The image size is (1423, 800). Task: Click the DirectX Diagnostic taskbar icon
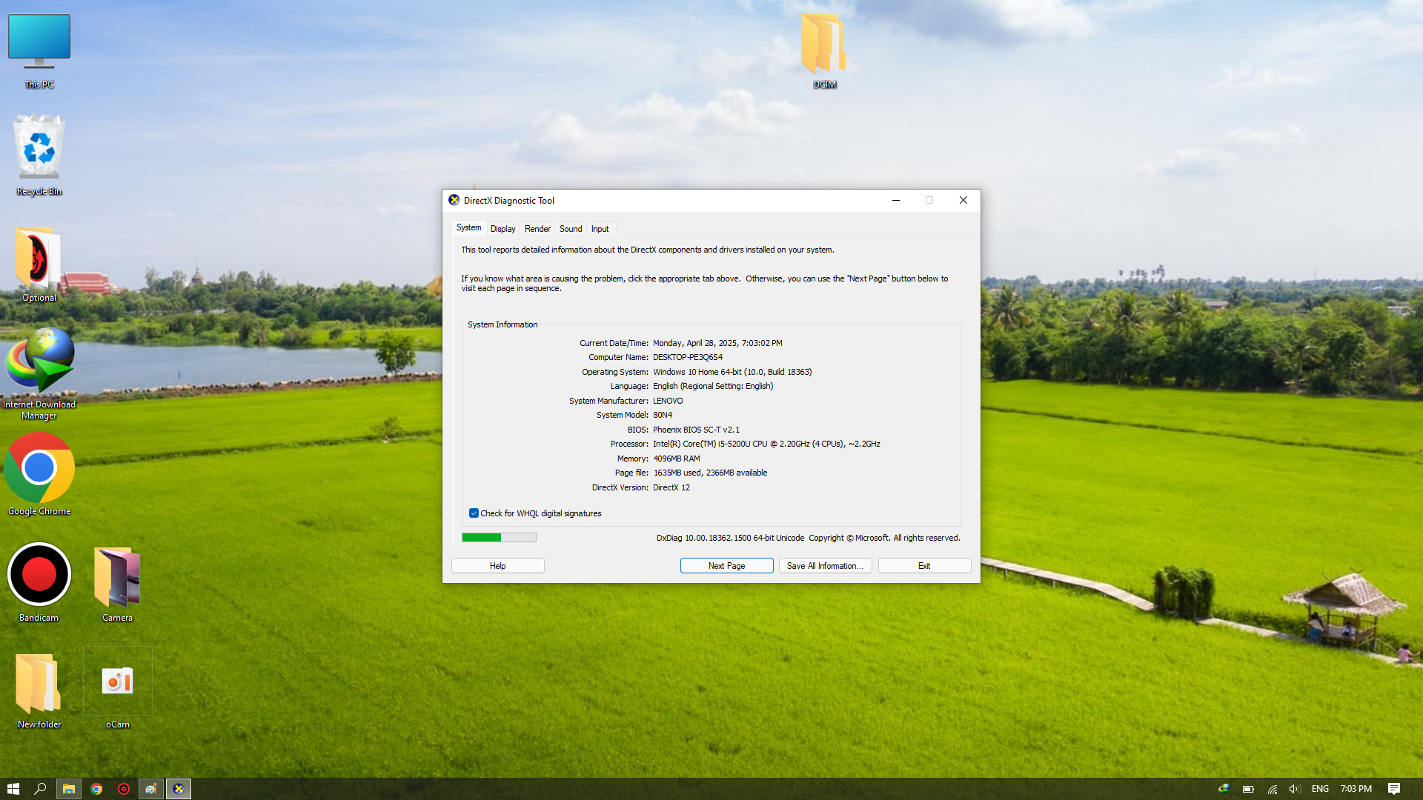(x=179, y=789)
